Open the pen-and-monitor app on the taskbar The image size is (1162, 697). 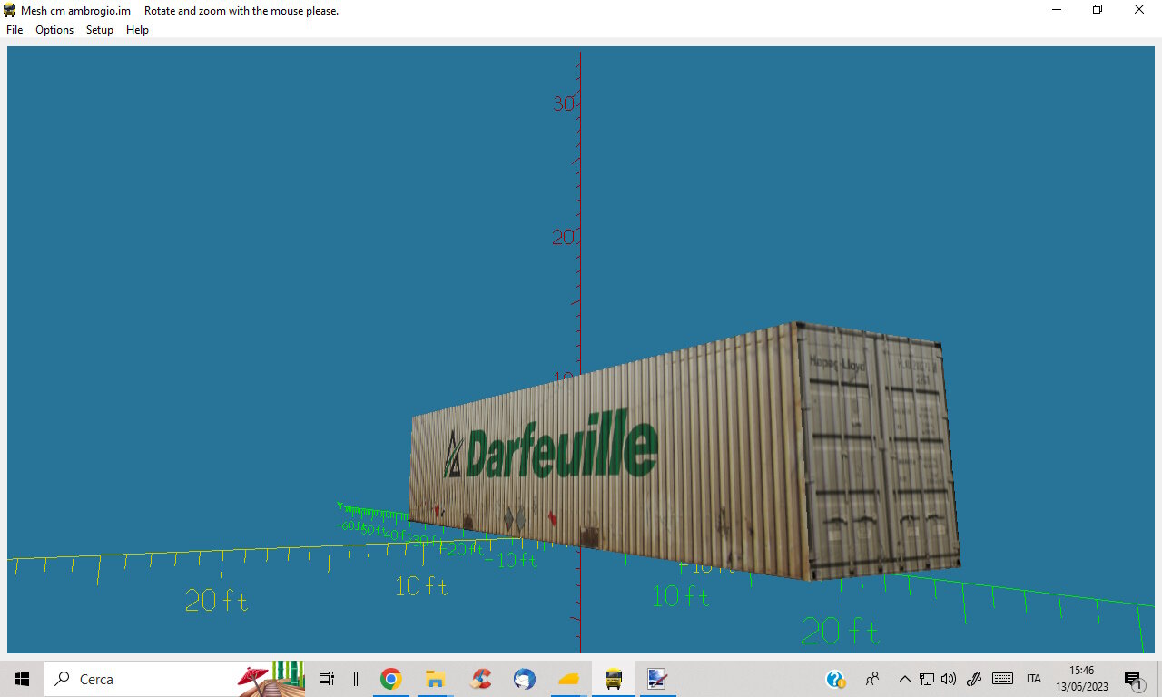point(657,679)
